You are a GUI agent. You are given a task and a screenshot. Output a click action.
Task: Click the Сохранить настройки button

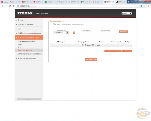[91, 59]
